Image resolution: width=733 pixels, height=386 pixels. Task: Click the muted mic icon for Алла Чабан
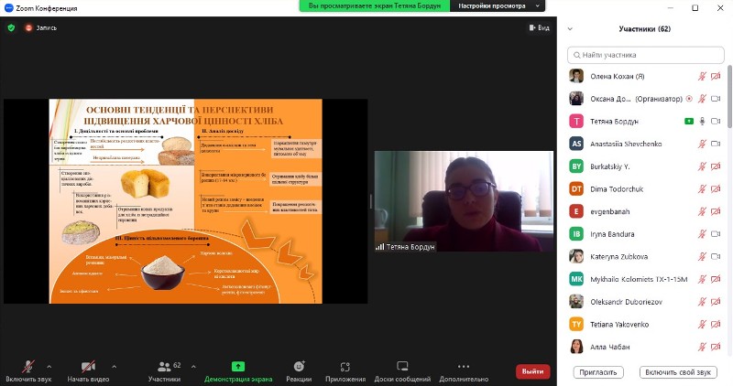click(x=702, y=347)
